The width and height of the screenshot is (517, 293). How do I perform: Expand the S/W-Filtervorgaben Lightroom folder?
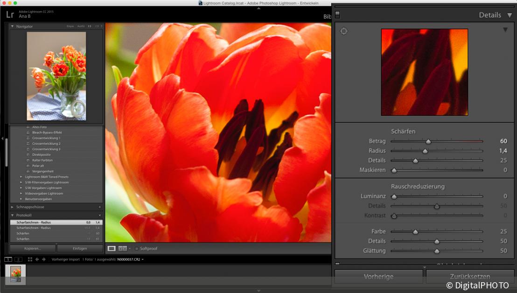[21, 182]
